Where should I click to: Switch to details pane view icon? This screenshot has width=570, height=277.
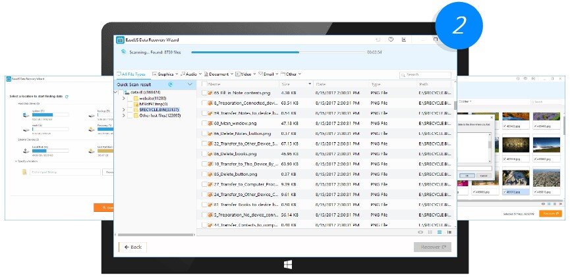click(449, 232)
